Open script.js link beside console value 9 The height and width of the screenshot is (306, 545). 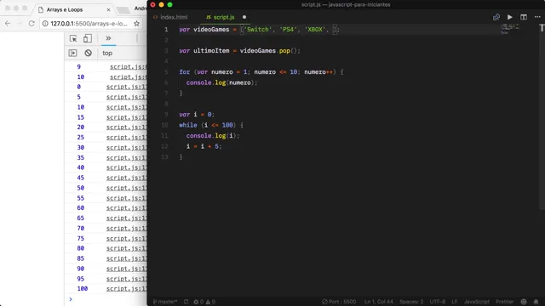[x=129, y=66]
